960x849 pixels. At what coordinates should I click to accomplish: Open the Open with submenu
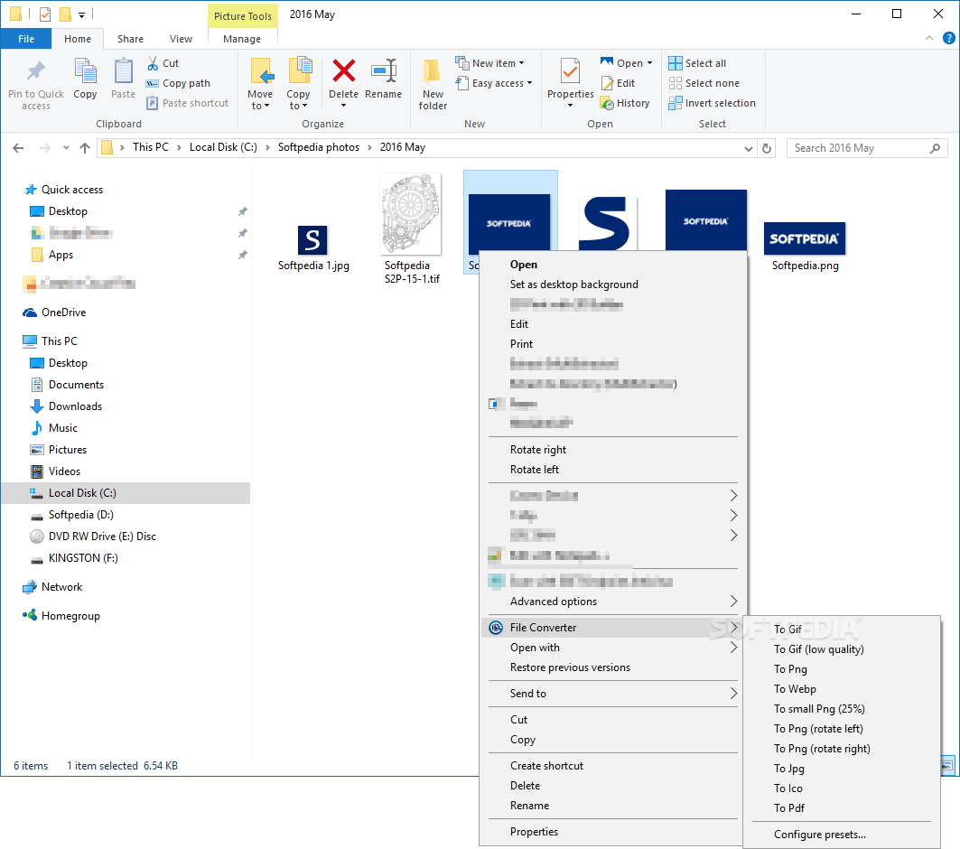tap(612, 648)
